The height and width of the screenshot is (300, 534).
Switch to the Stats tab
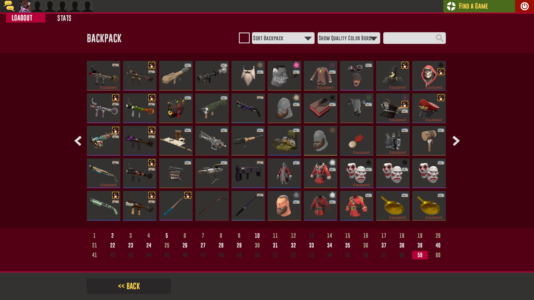click(x=64, y=18)
